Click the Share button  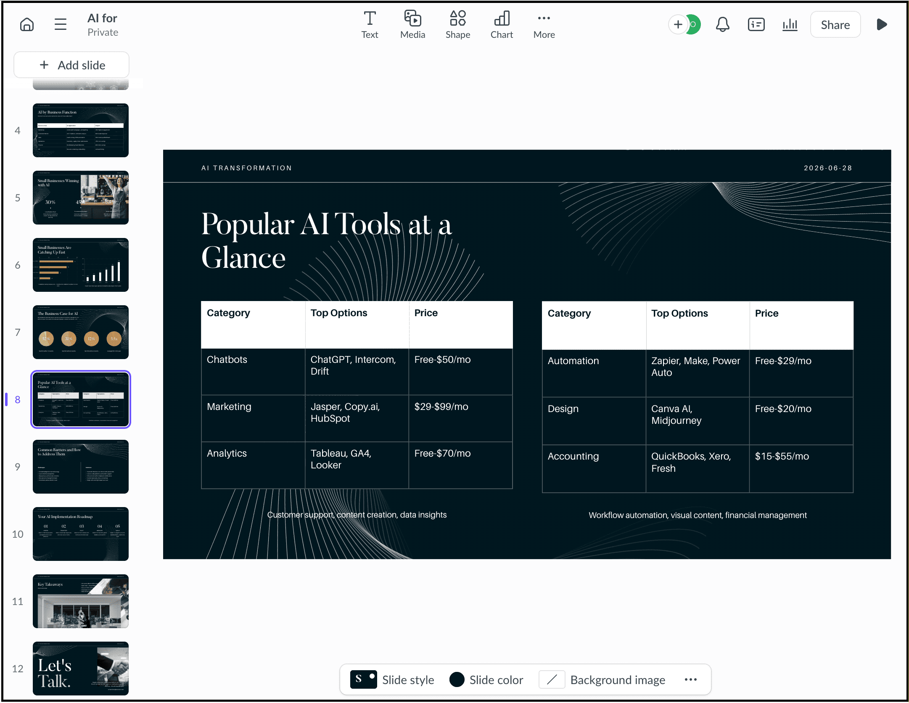tap(835, 25)
